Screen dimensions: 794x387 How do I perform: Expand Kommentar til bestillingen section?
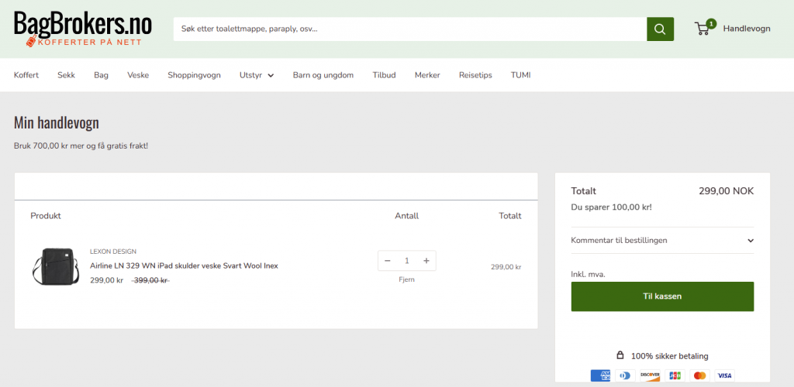(662, 241)
